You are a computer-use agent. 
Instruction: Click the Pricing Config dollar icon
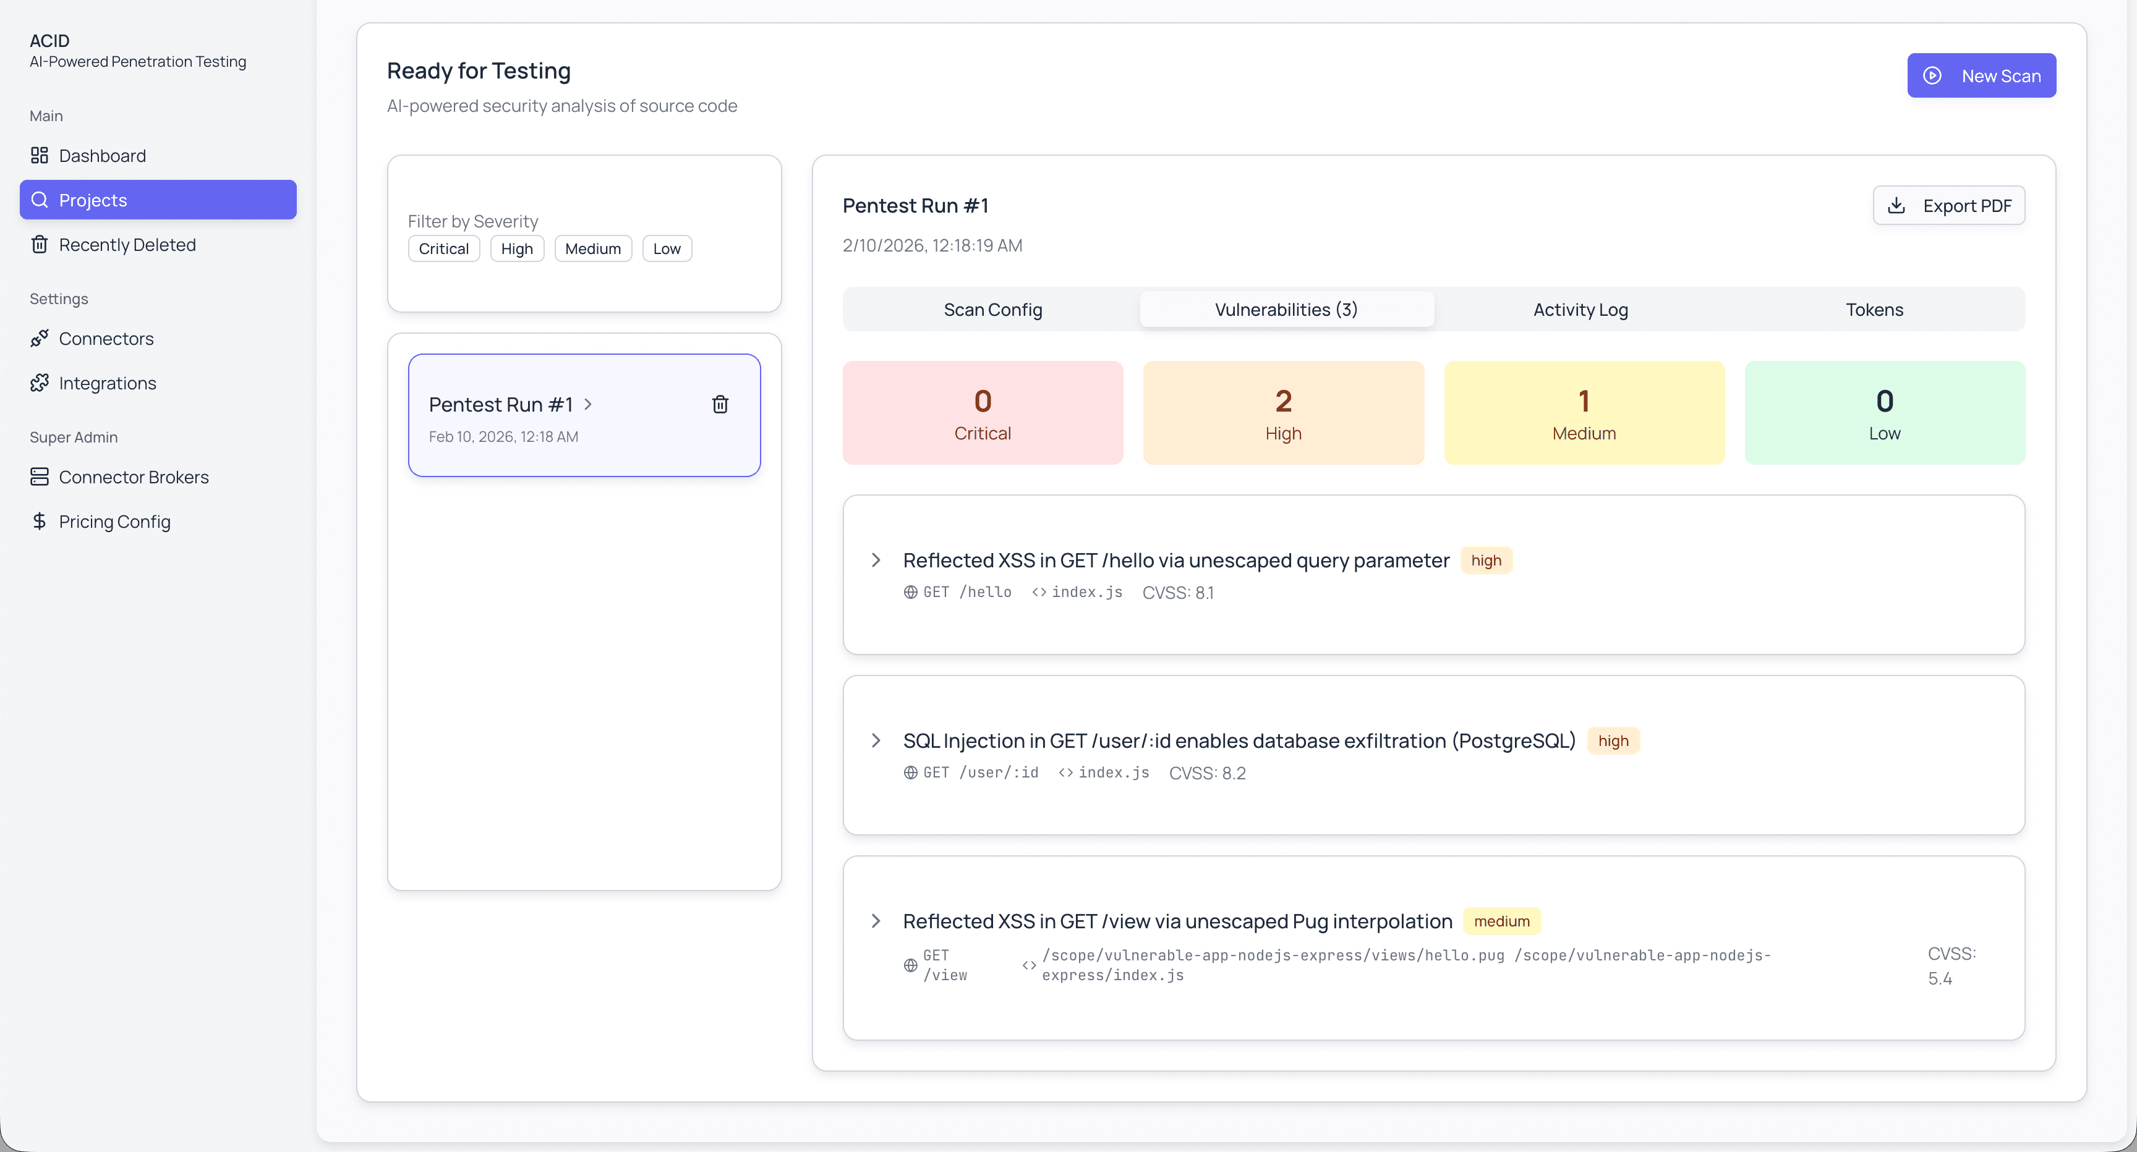tap(39, 521)
